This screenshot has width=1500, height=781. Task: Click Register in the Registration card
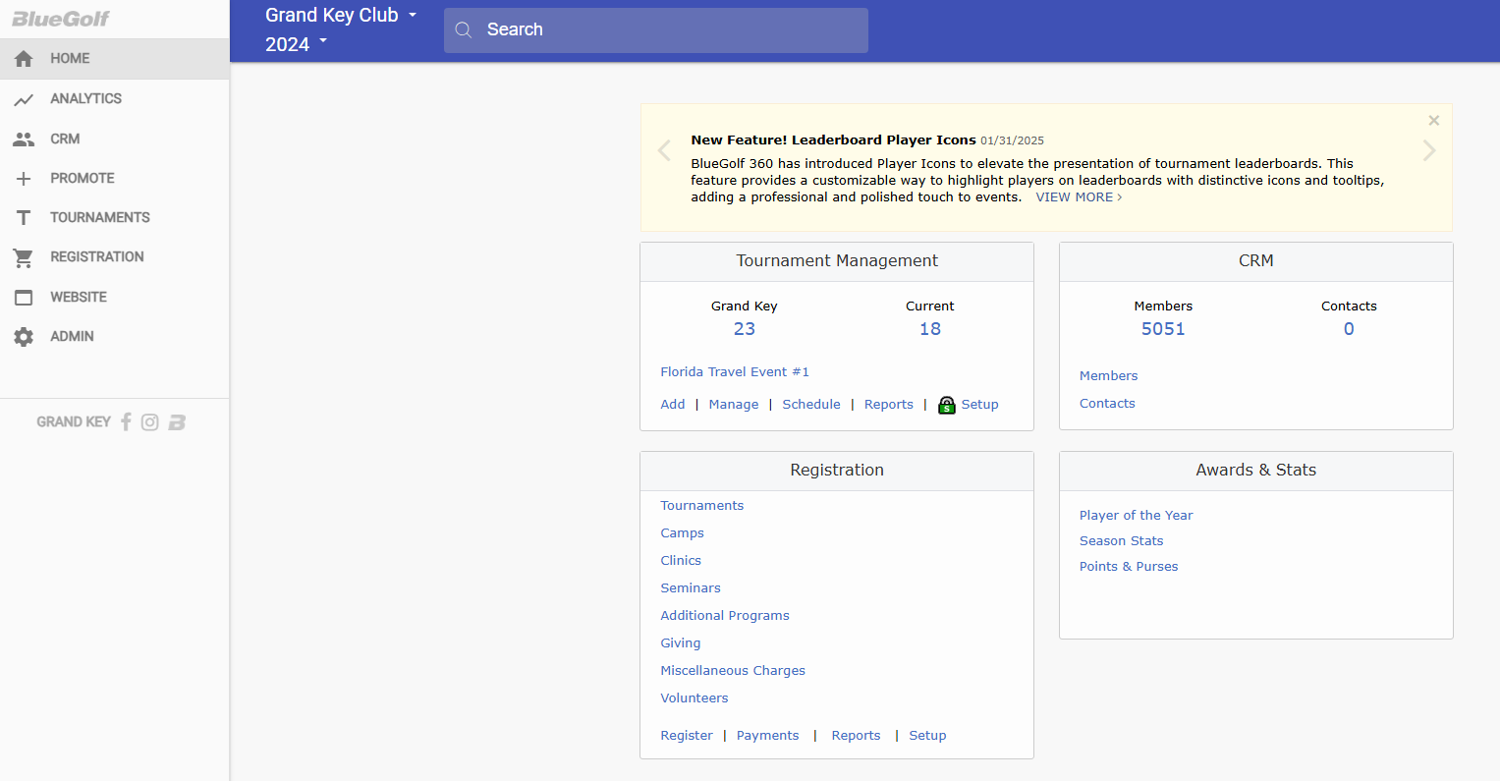tap(687, 736)
